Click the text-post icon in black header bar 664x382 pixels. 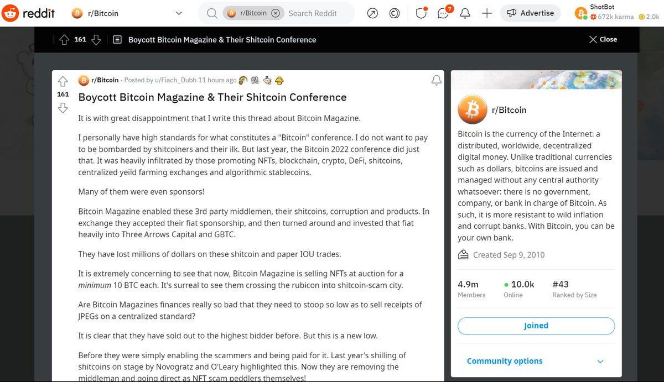coord(117,40)
